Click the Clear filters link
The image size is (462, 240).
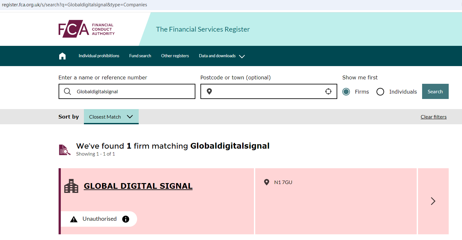click(434, 117)
